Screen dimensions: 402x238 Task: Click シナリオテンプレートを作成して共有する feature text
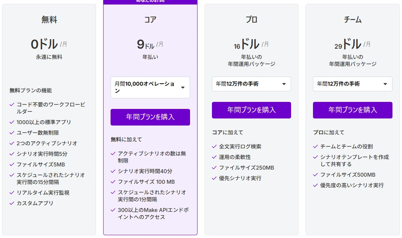[x=354, y=160]
